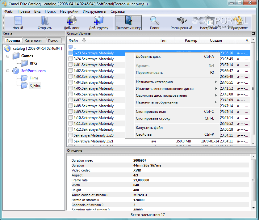The width and height of the screenshot is (259, 220).
Task: Tick the checkbox for 4x01.Sekretnye.Materialy
Action: coord(71,65)
